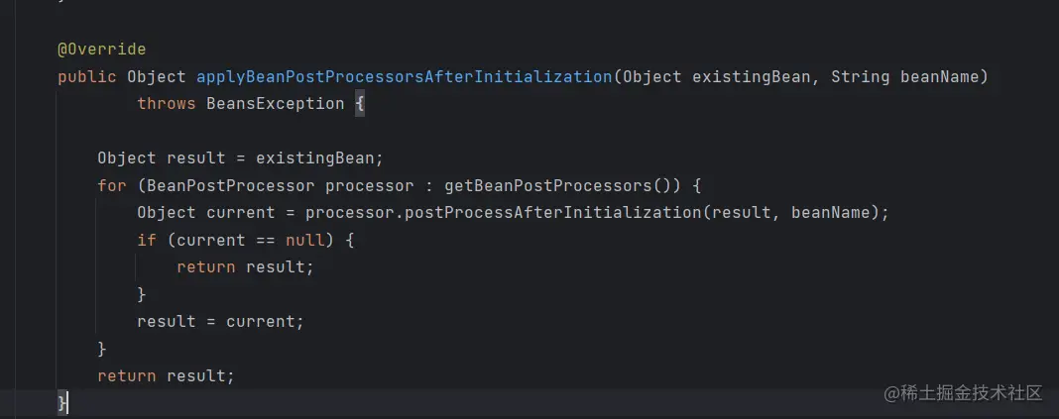Click the 'result = current;' assignment line
The height and width of the screenshot is (419, 1059).
tap(221, 322)
